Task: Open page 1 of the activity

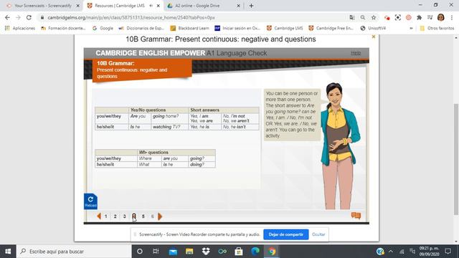Action: [106, 216]
